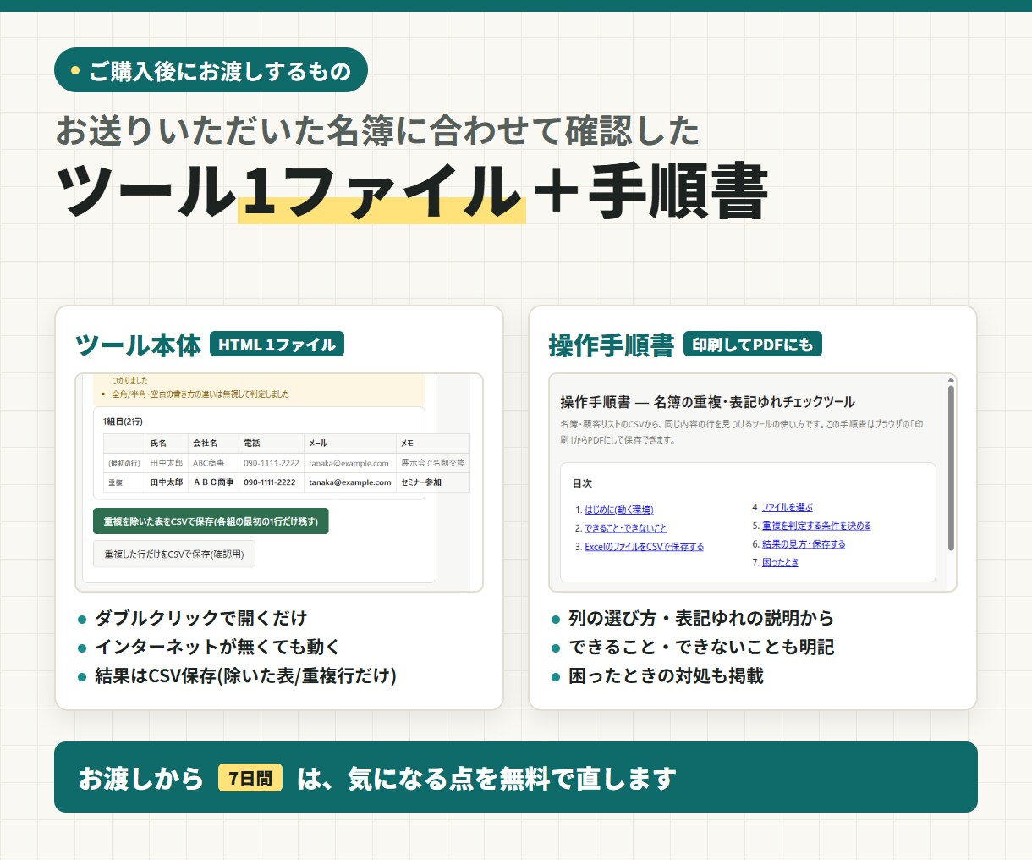Click the 電話 column header

click(x=271, y=443)
